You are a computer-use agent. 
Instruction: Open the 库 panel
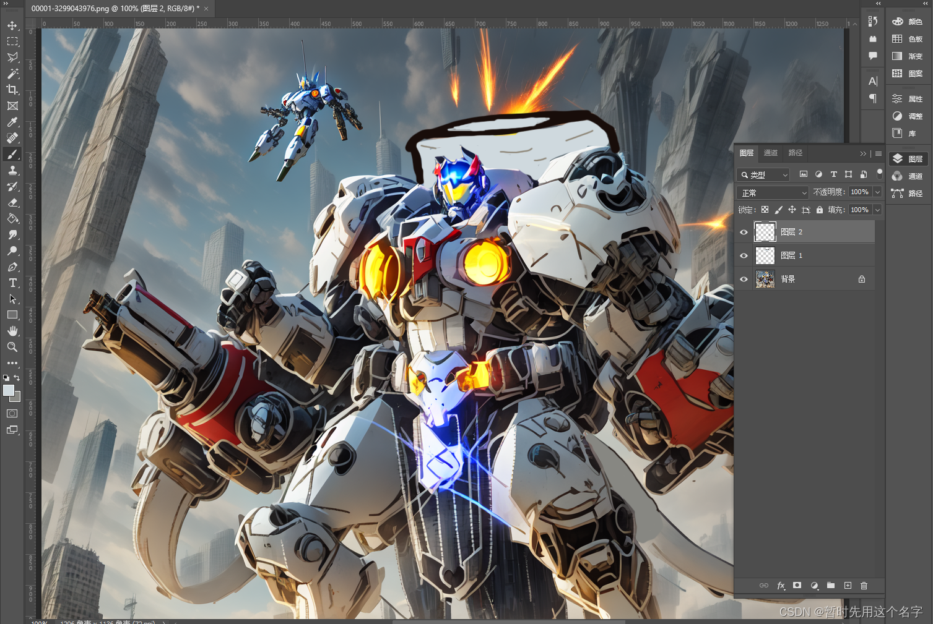point(908,134)
